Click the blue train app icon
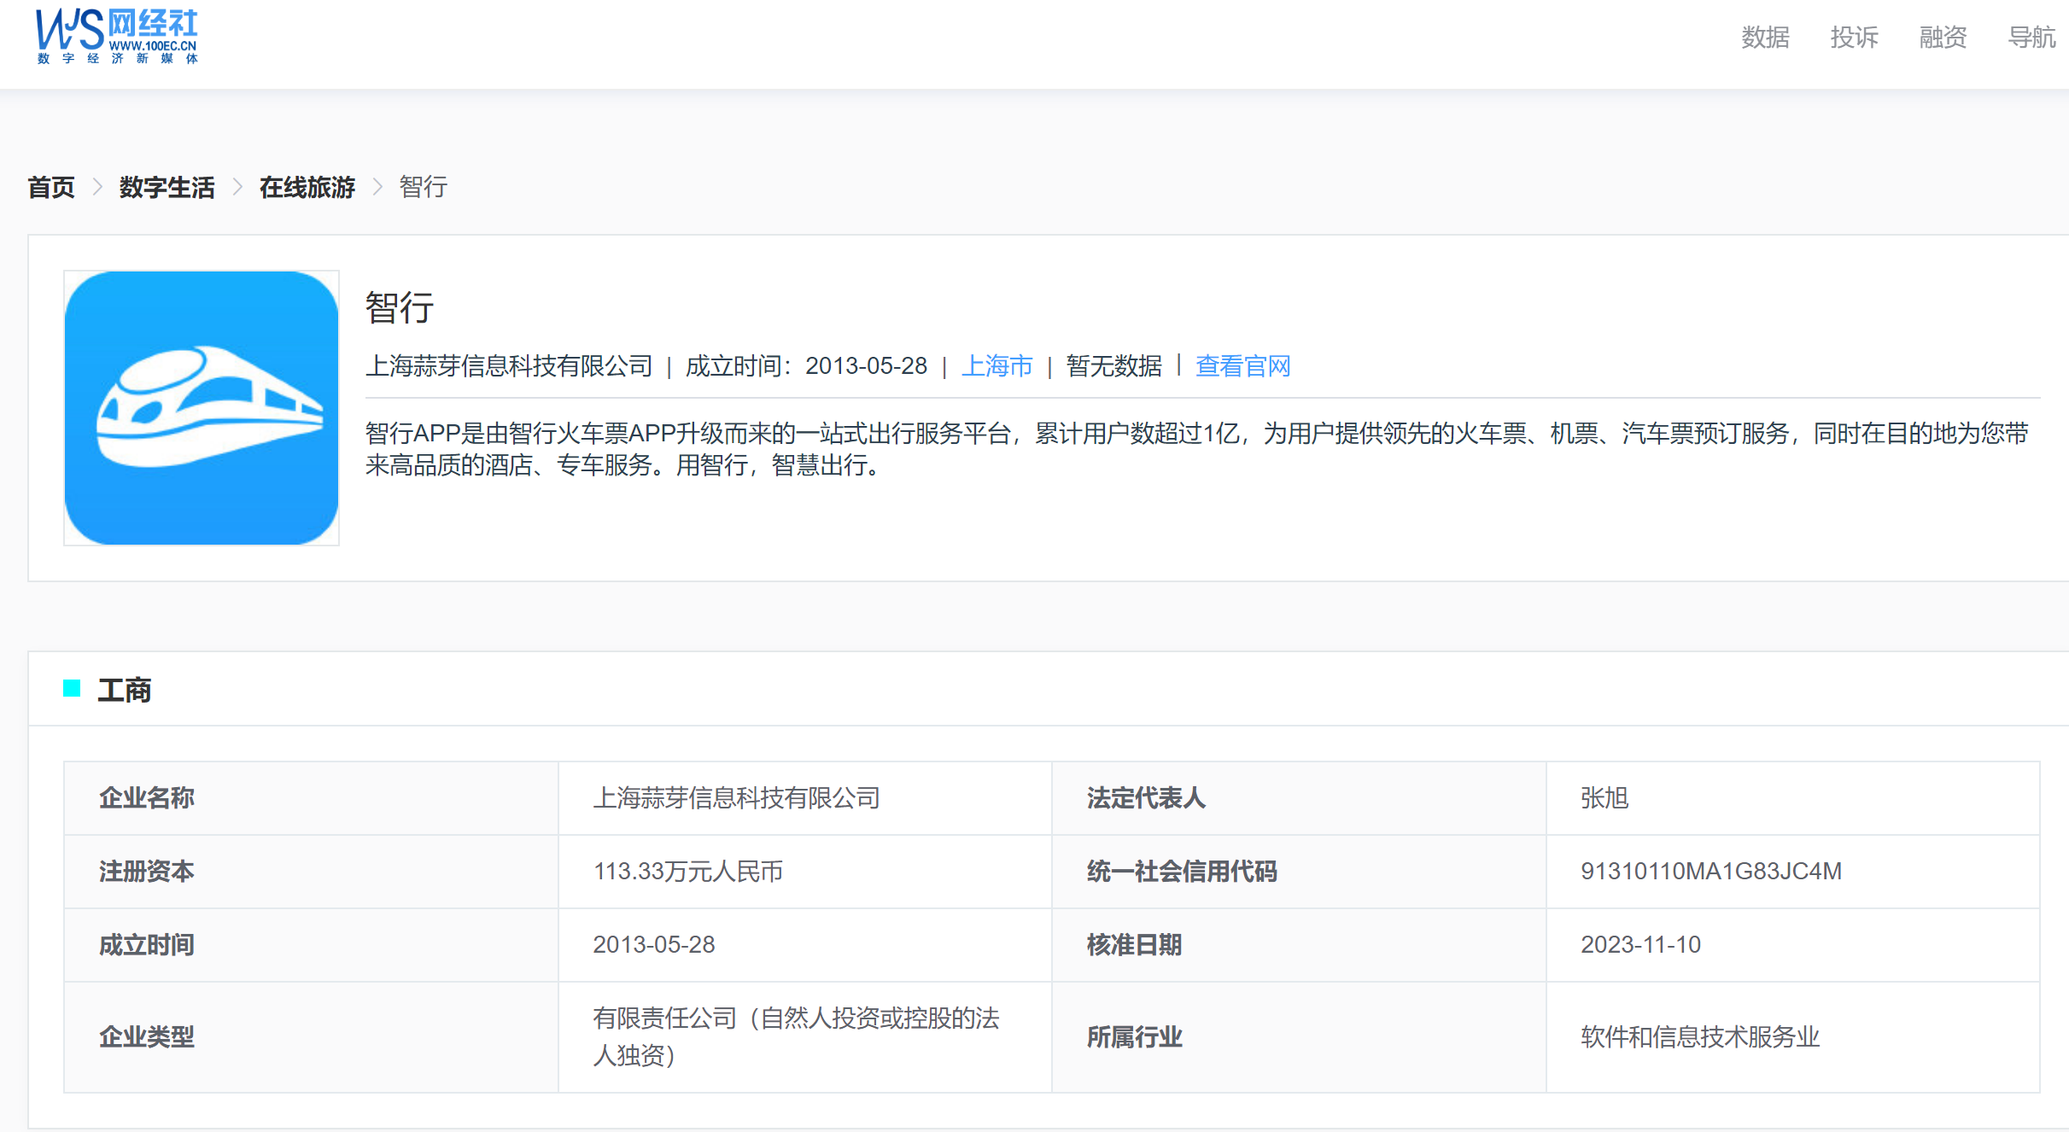 point(202,408)
